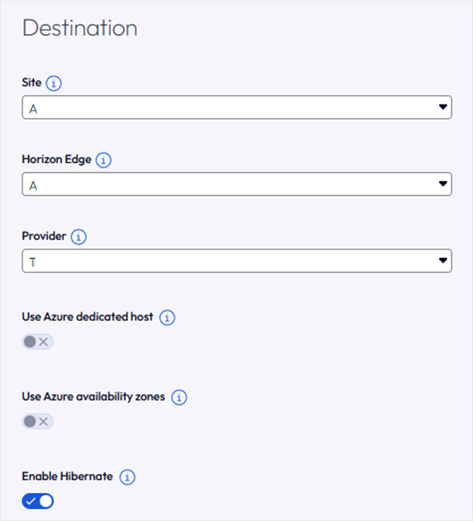Show info tooltip for Horizon Edge
Screen dimensions: 473x521
coord(103,160)
